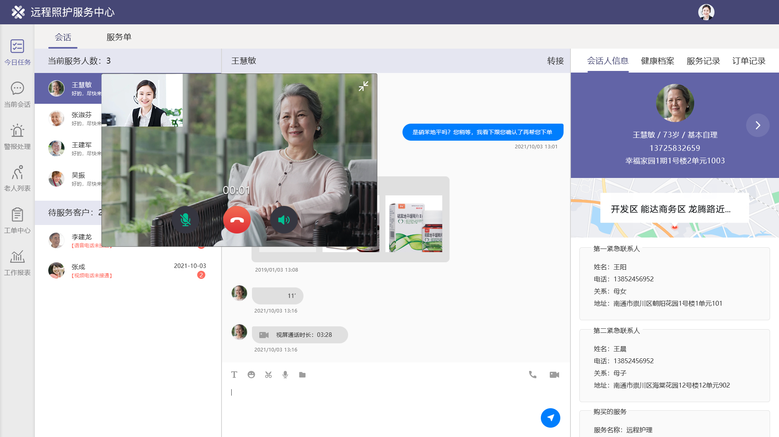Start a video call with camera icon

point(554,375)
